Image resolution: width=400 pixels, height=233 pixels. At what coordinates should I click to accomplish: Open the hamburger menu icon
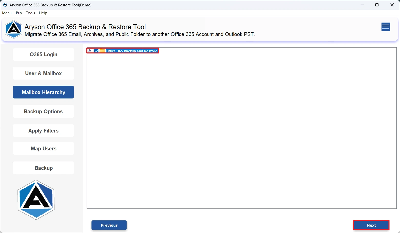tap(386, 27)
